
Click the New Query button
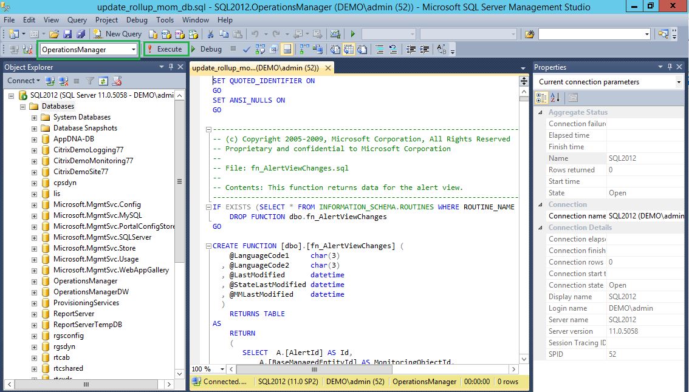pyautogui.click(x=118, y=34)
